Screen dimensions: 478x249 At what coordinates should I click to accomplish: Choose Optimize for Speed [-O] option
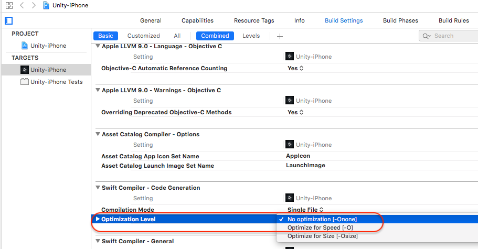pyautogui.click(x=377, y=228)
